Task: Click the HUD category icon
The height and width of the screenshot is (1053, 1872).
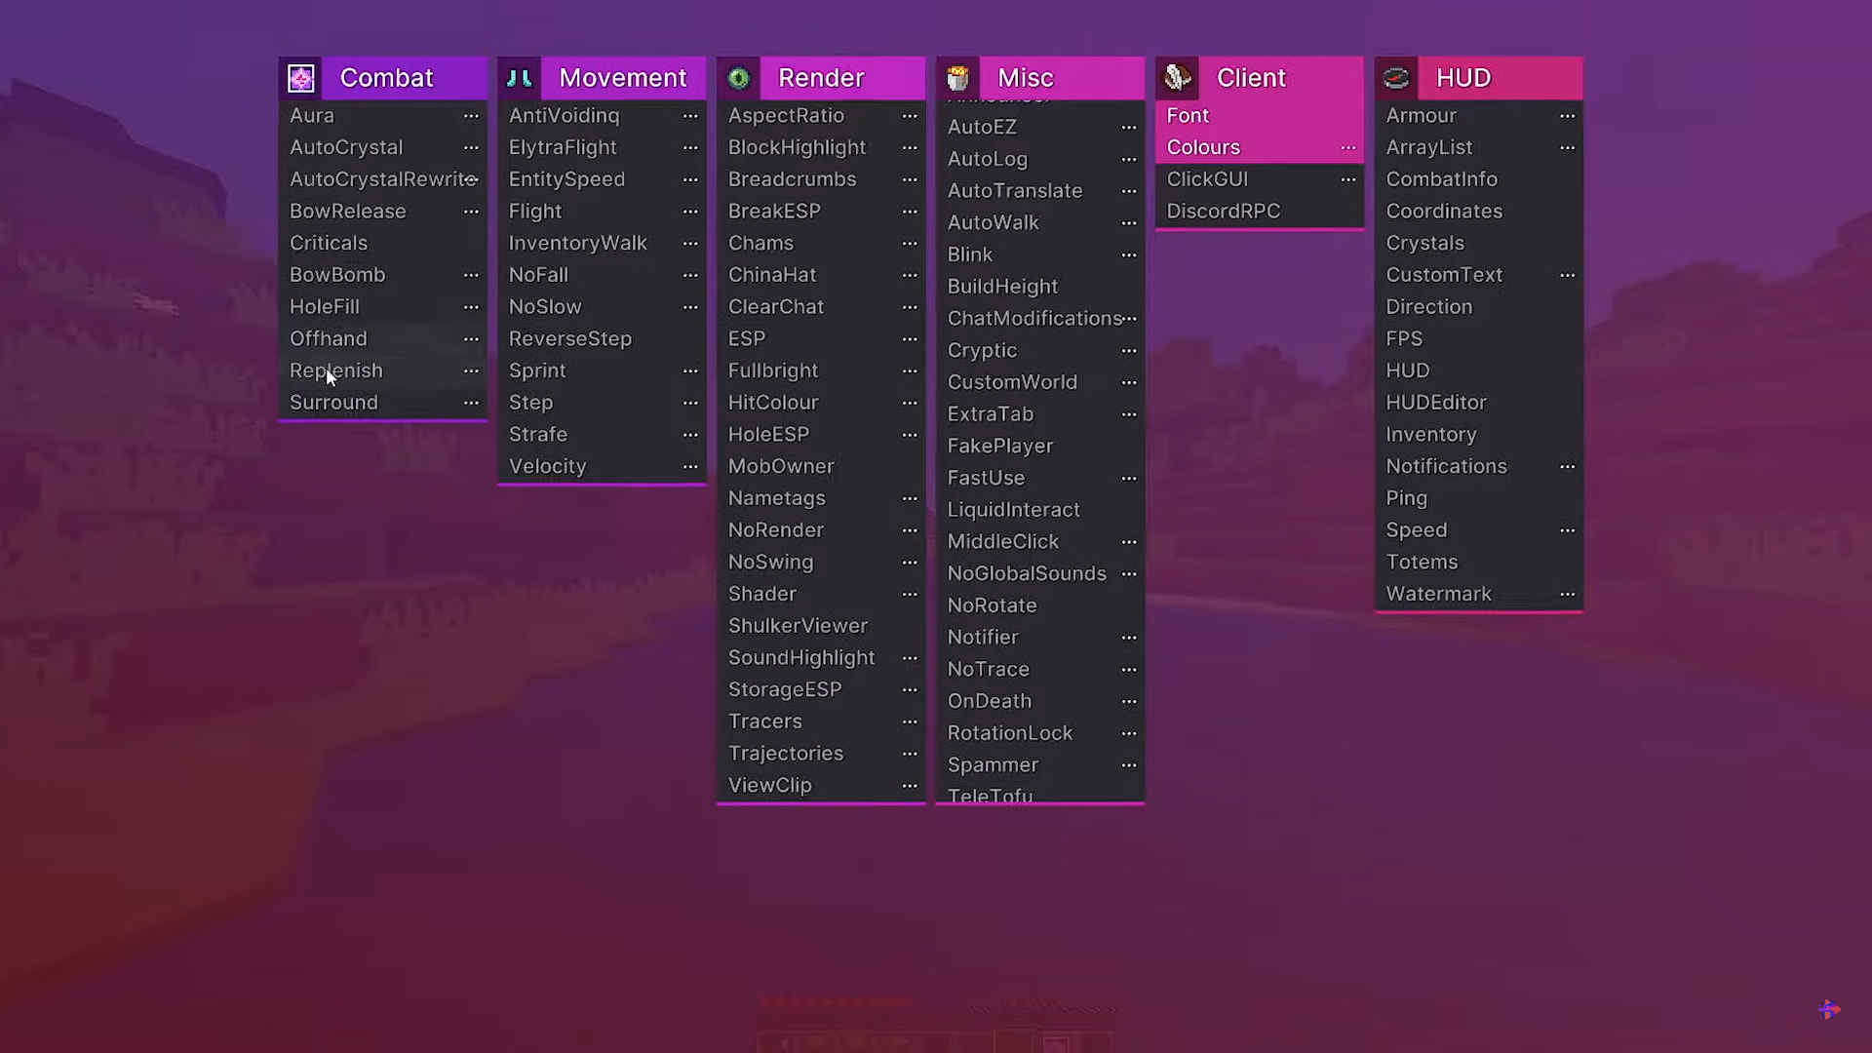Action: click(x=1396, y=78)
